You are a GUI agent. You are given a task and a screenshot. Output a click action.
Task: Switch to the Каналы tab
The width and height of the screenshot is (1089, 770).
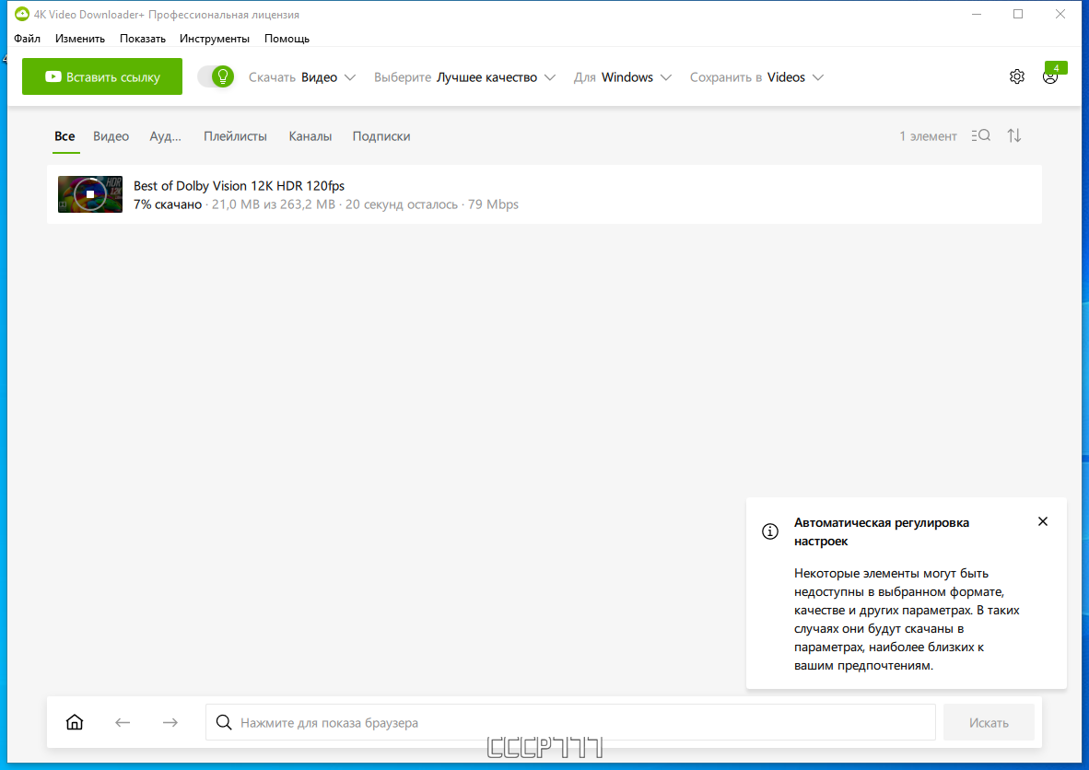(310, 136)
